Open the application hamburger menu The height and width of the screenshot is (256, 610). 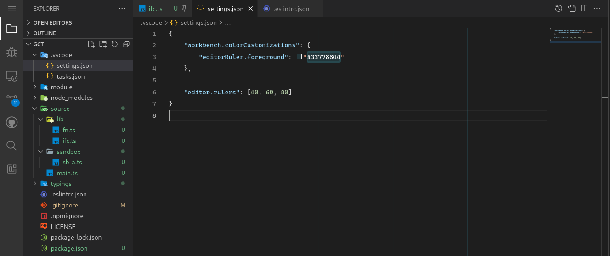tap(11, 9)
